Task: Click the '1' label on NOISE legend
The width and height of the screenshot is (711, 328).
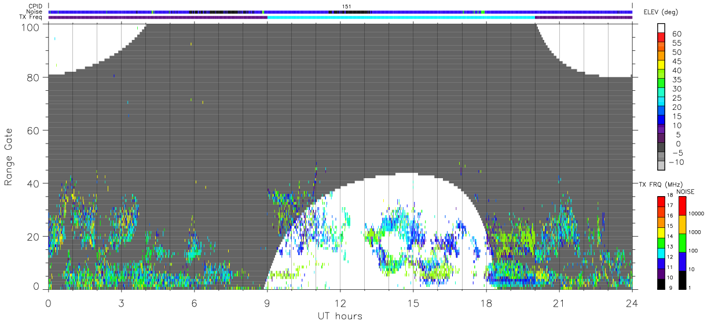Action: click(690, 288)
